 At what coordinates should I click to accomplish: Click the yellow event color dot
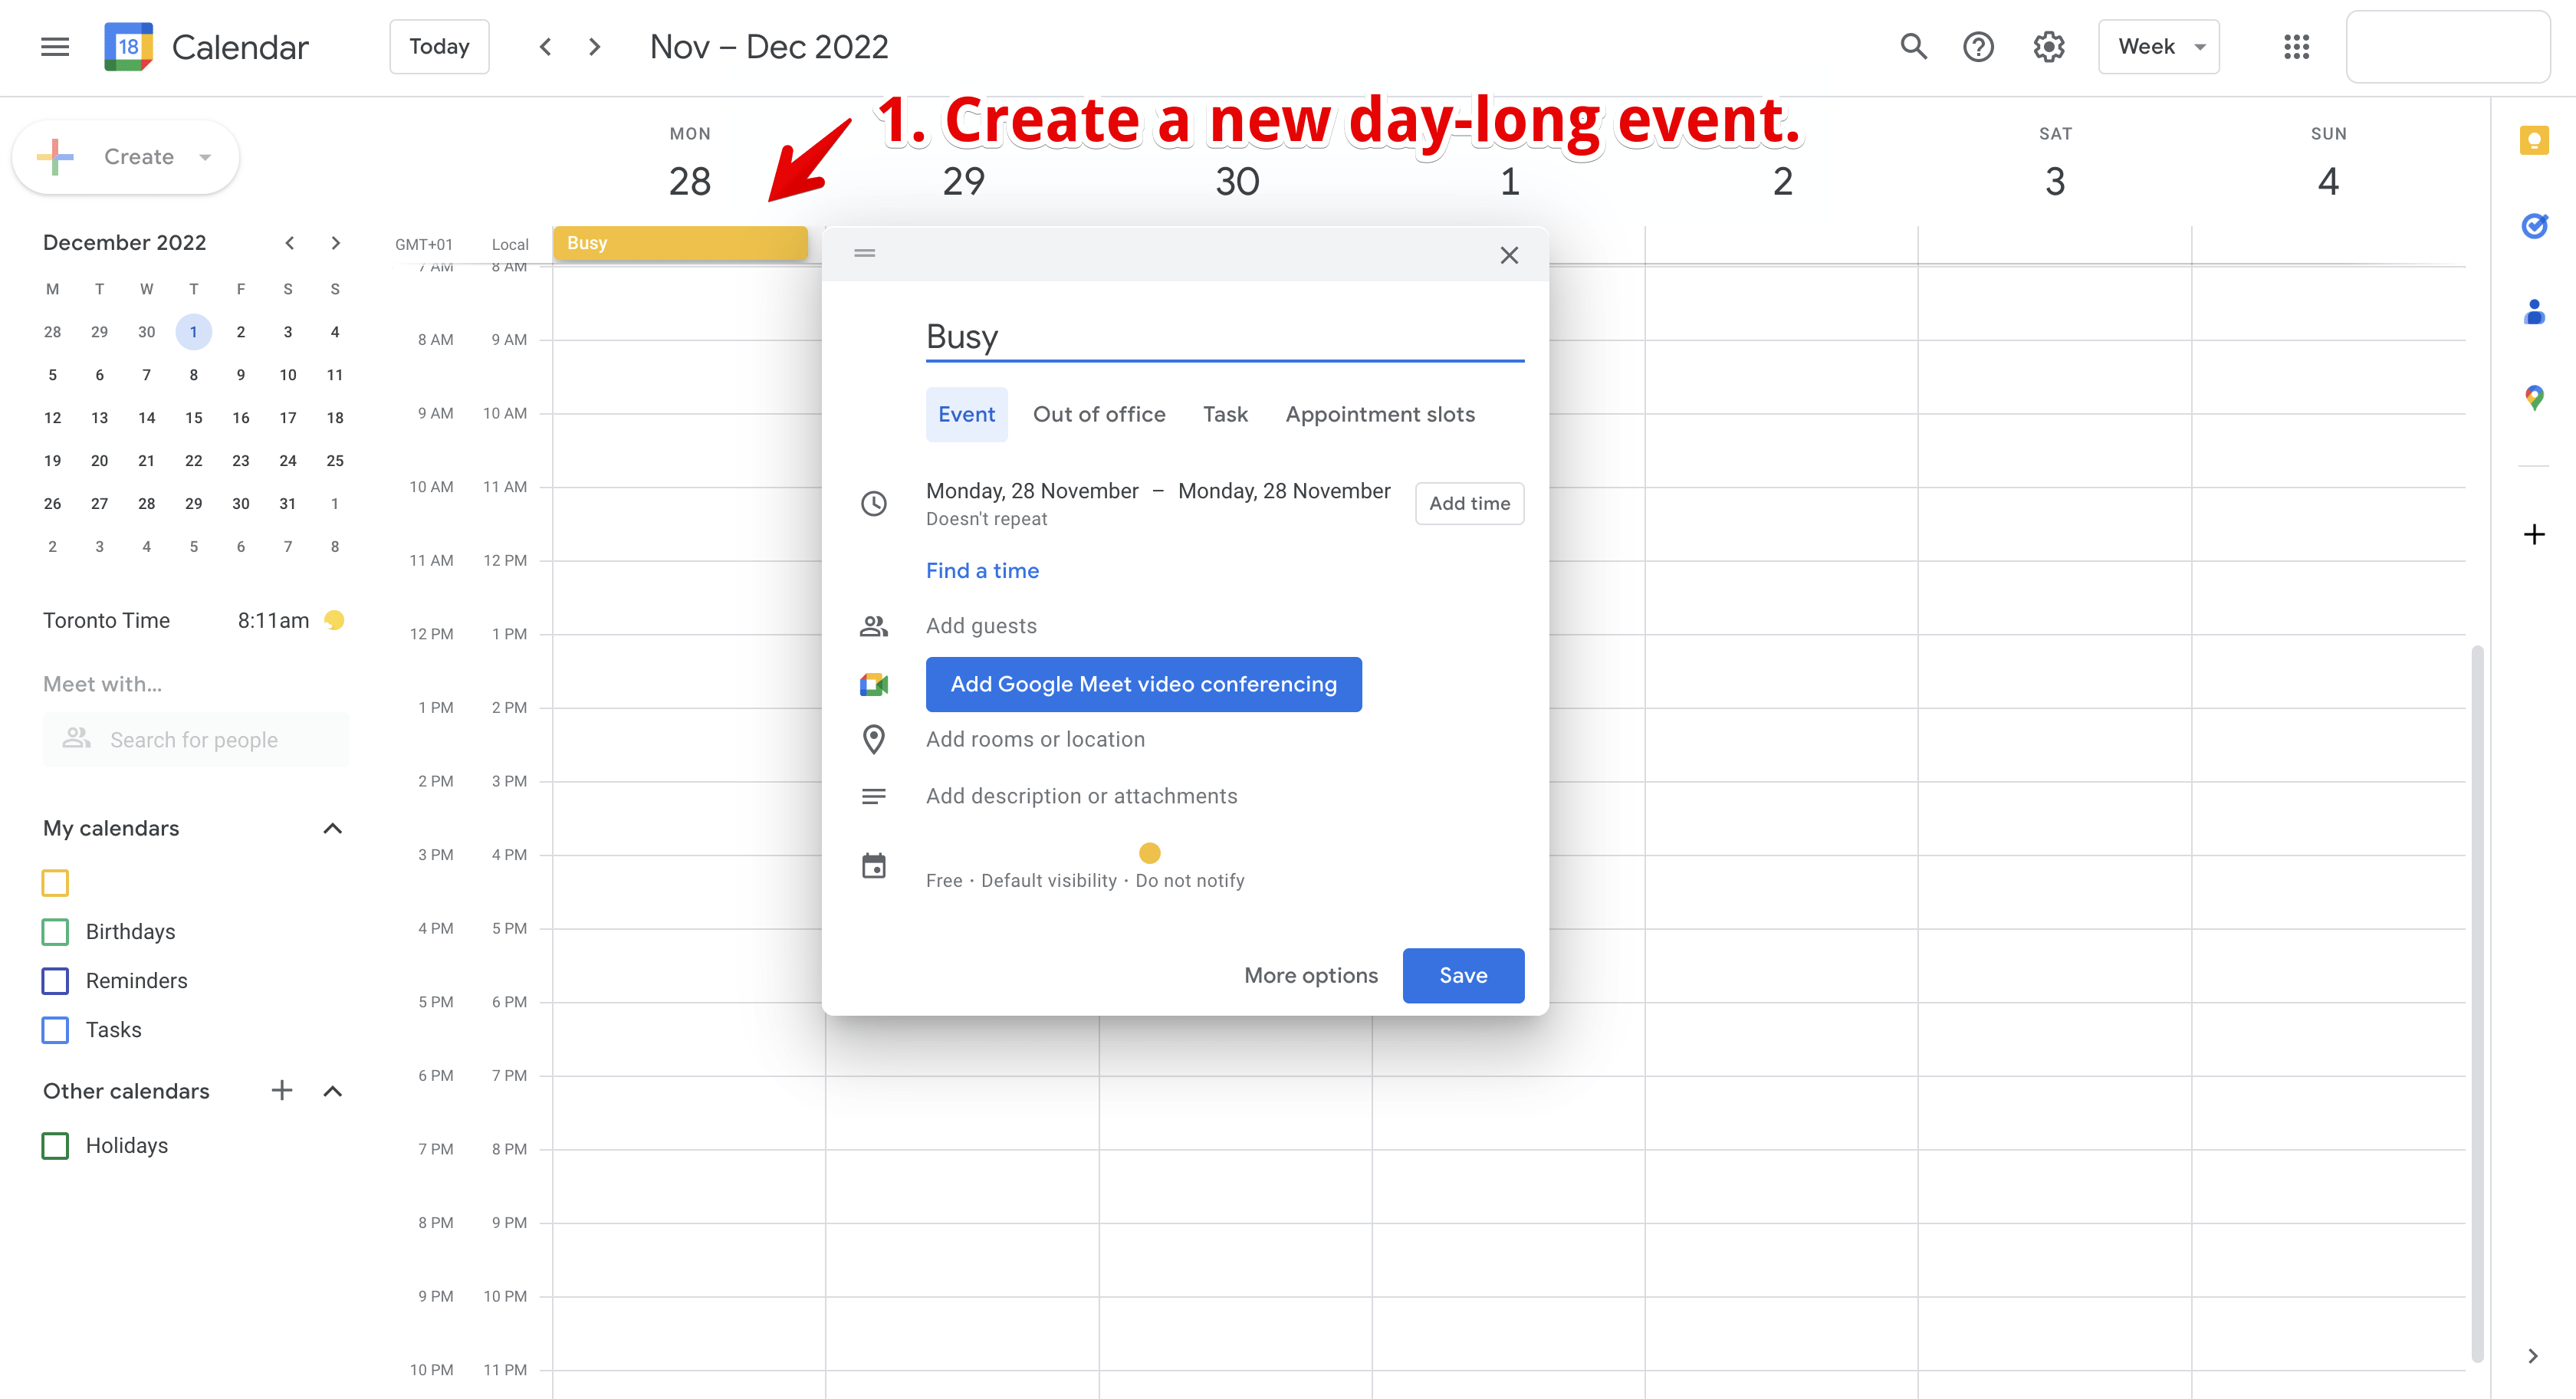1149,853
